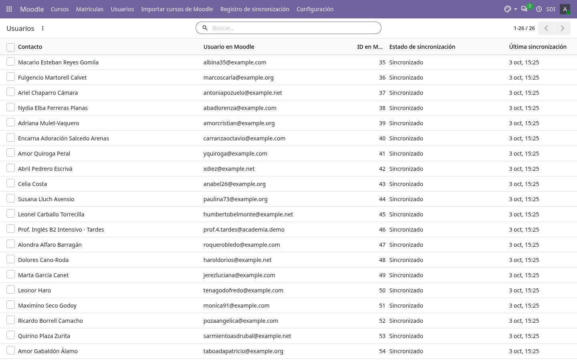This screenshot has width=577, height=360.
Task: Mark the checkbox for Leonor Haro
Action: pos(10,290)
